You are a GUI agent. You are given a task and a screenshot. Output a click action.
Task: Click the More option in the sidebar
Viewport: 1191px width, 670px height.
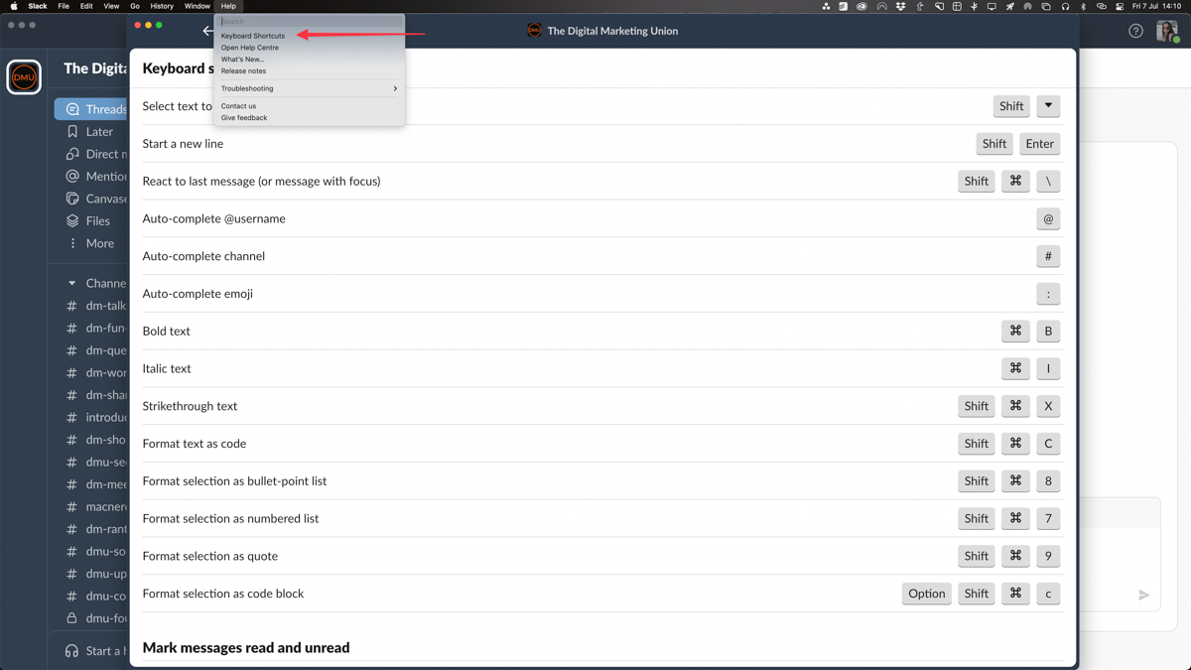(x=98, y=242)
